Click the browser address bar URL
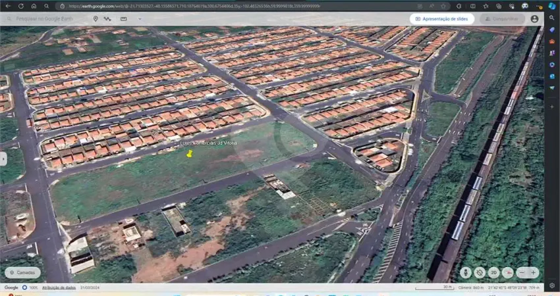This screenshot has height=296, width=560. click(198, 6)
